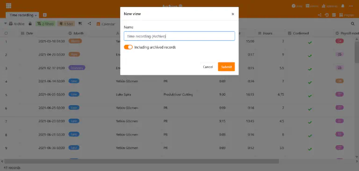The image size is (359, 171).
Task: Open the 2 Filters panel
Action: click(x=45, y=24)
